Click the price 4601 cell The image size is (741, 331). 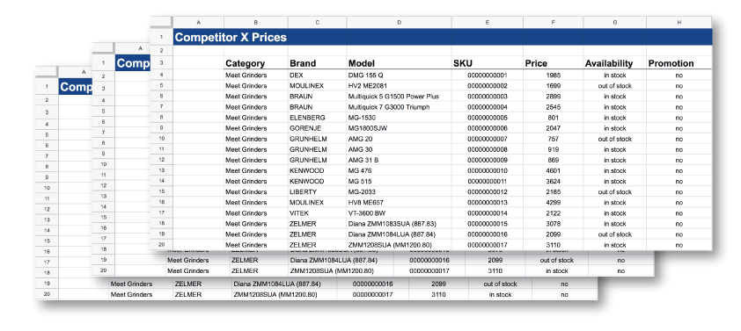553,170
